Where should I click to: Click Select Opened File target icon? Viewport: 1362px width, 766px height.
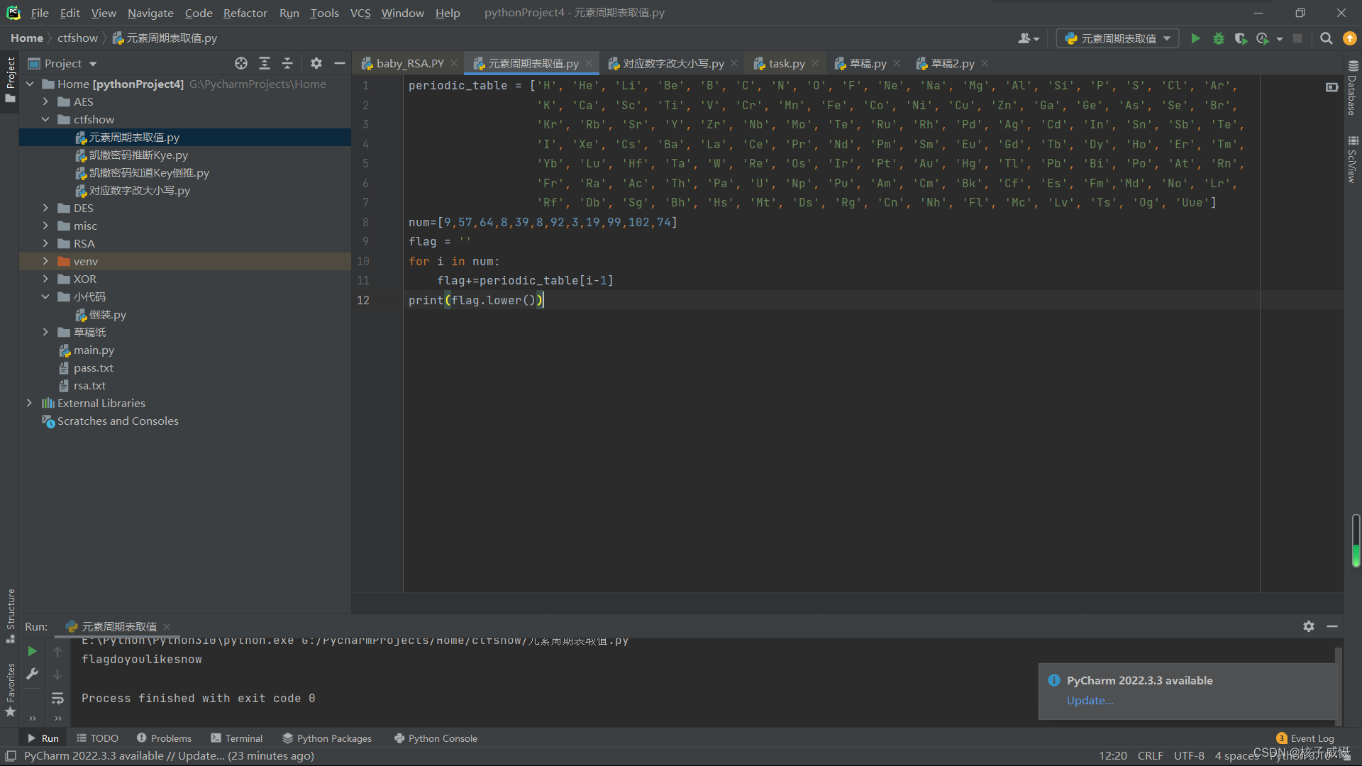(x=241, y=63)
